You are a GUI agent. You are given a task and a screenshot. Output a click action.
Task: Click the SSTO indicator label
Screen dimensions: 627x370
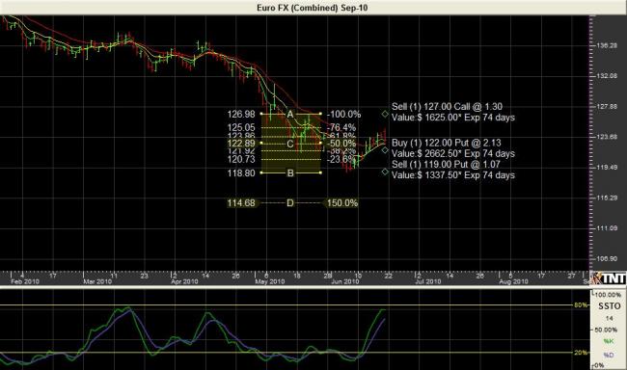click(610, 306)
